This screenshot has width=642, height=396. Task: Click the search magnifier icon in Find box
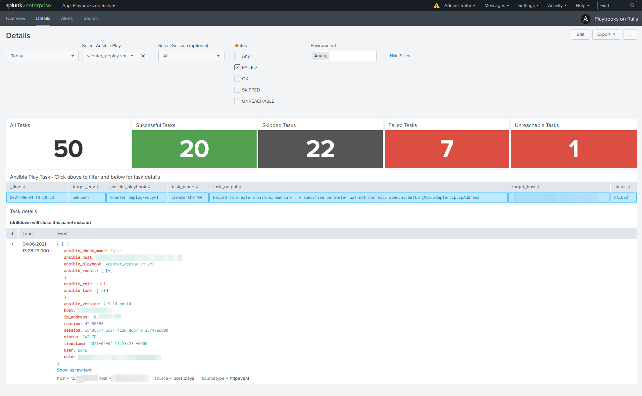pyautogui.click(x=632, y=5)
